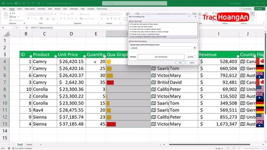Viewport: 267px width, 150px height.
Task: Click the Fill Color bucket icon
Action: pos(48,18)
